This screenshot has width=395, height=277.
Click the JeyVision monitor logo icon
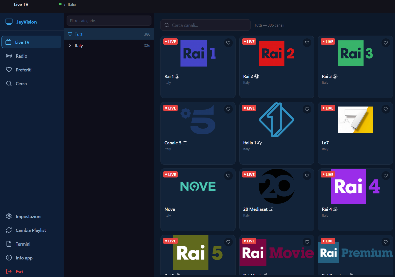click(9, 22)
